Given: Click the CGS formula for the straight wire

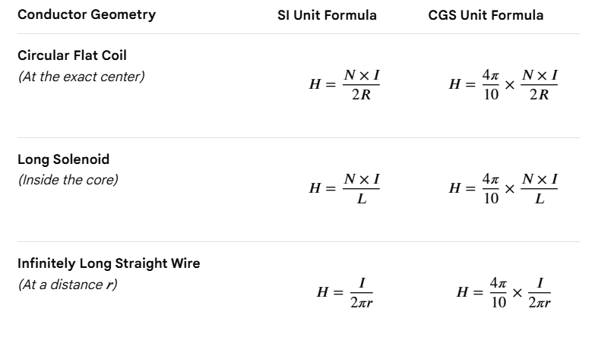Looking at the screenshot, I should coord(504,293).
